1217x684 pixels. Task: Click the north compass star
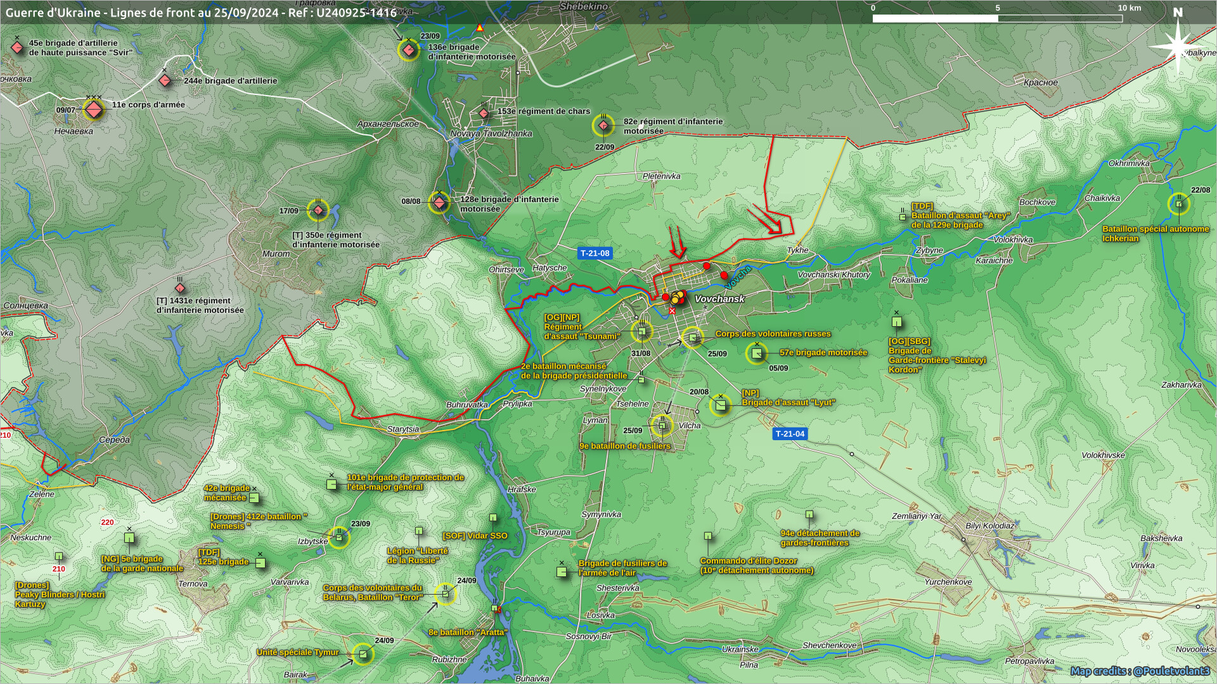pyautogui.click(x=1177, y=46)
